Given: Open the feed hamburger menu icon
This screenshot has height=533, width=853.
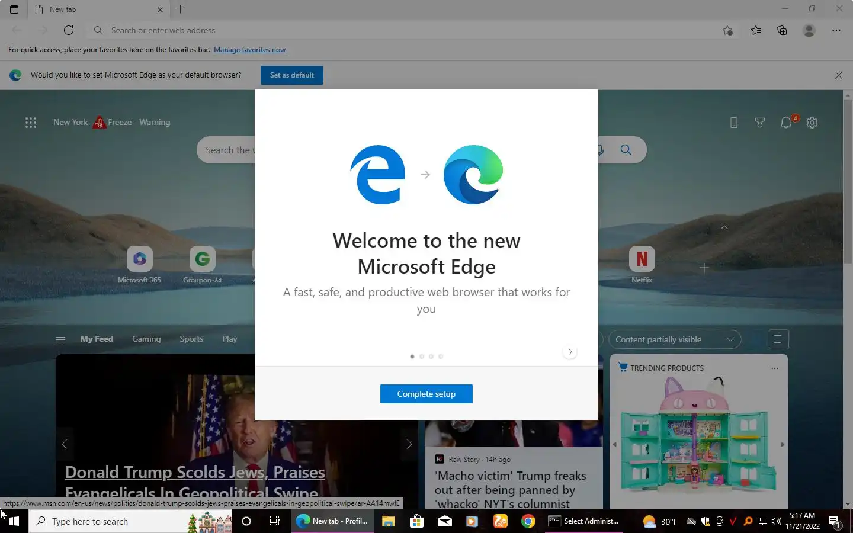Looking at the screenshot, I should pos(60,339).
